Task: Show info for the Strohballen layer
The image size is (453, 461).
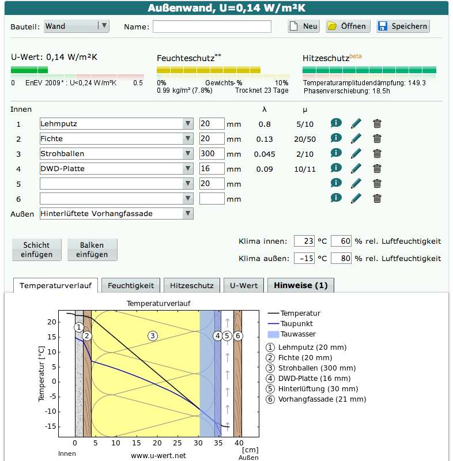Action: click(336, 153)
